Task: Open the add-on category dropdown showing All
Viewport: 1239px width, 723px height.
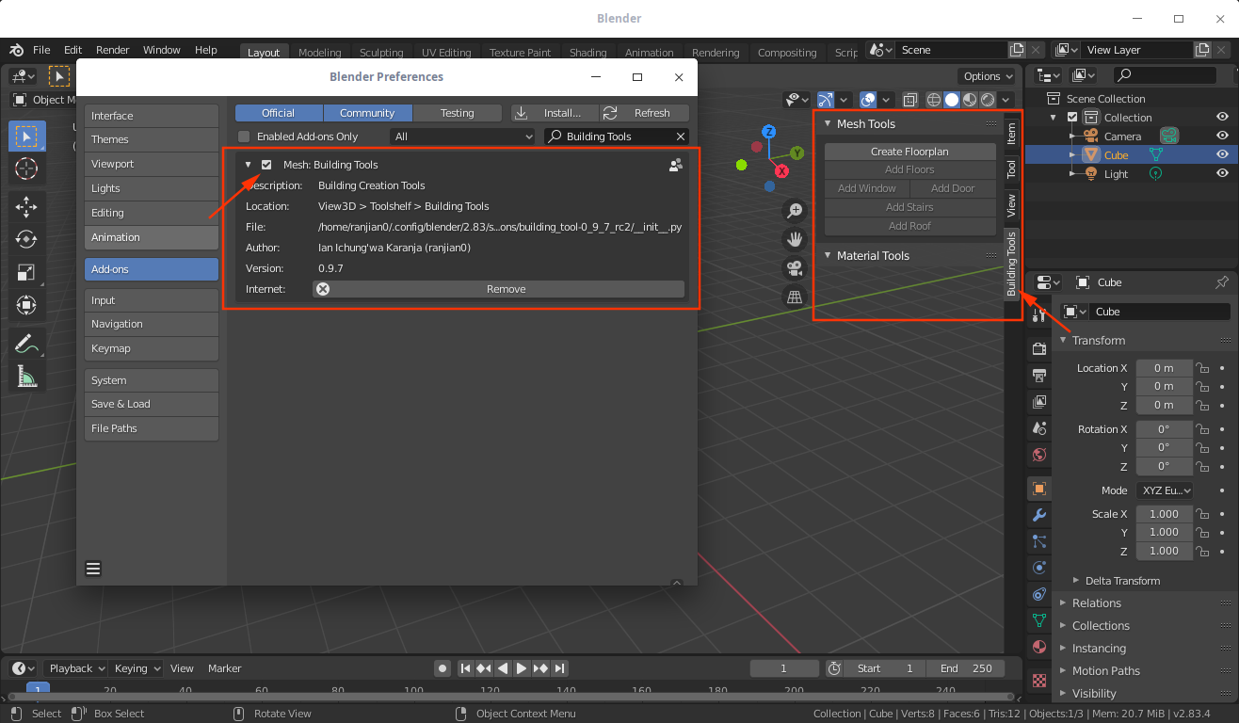Action: [x=462, y=137]
